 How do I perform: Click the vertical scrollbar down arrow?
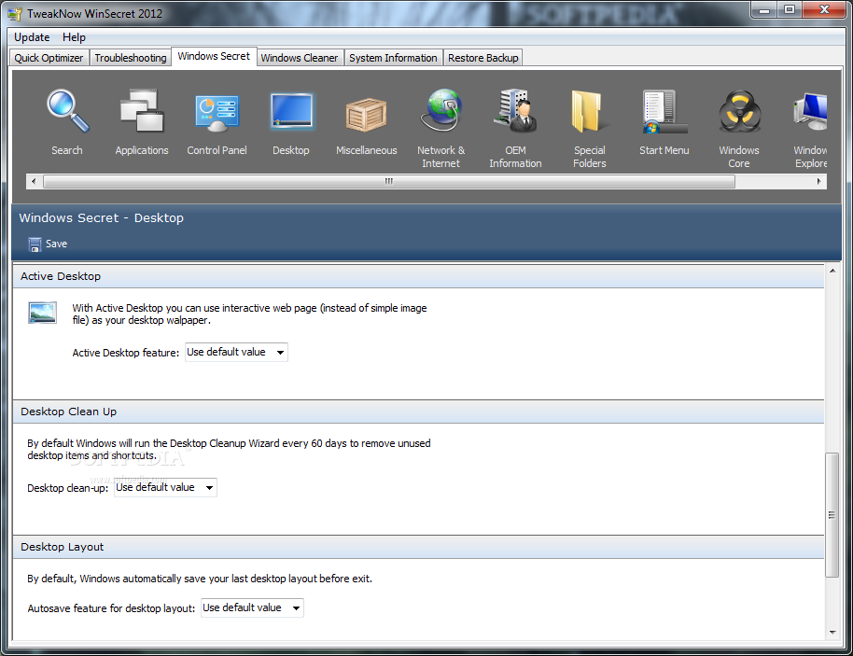click(x=832, y=632)
